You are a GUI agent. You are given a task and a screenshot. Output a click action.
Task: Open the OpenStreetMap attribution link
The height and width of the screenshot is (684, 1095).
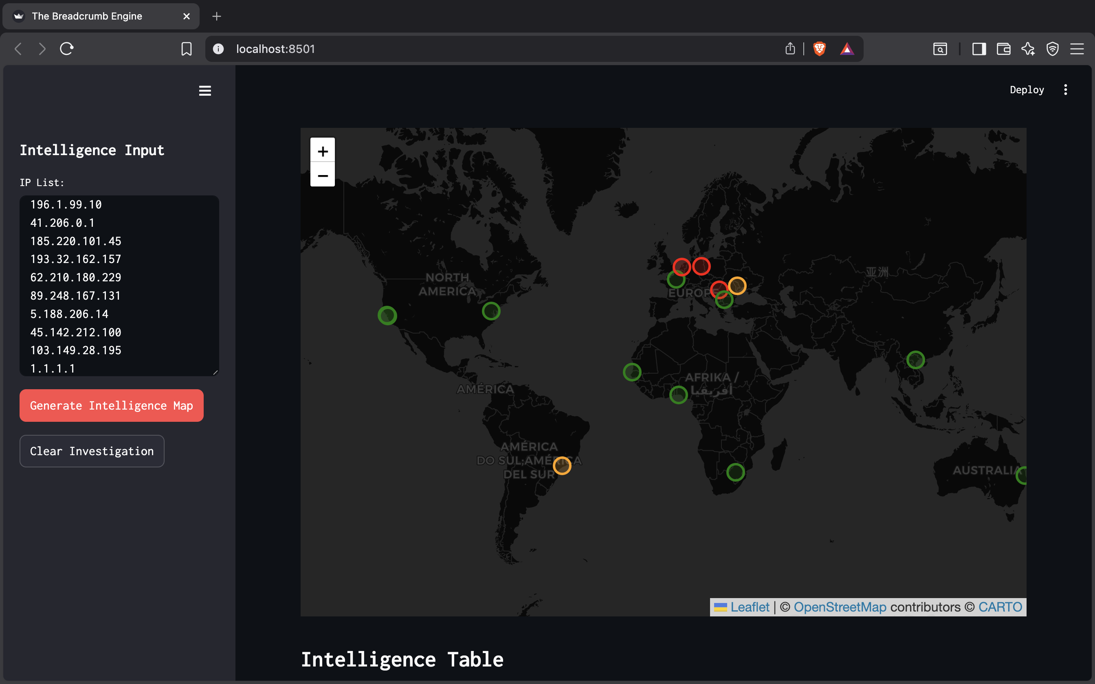click(x=840, y=607)
